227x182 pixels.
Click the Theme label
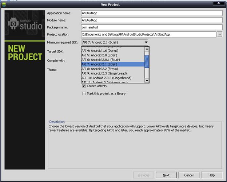pos(52,70)
